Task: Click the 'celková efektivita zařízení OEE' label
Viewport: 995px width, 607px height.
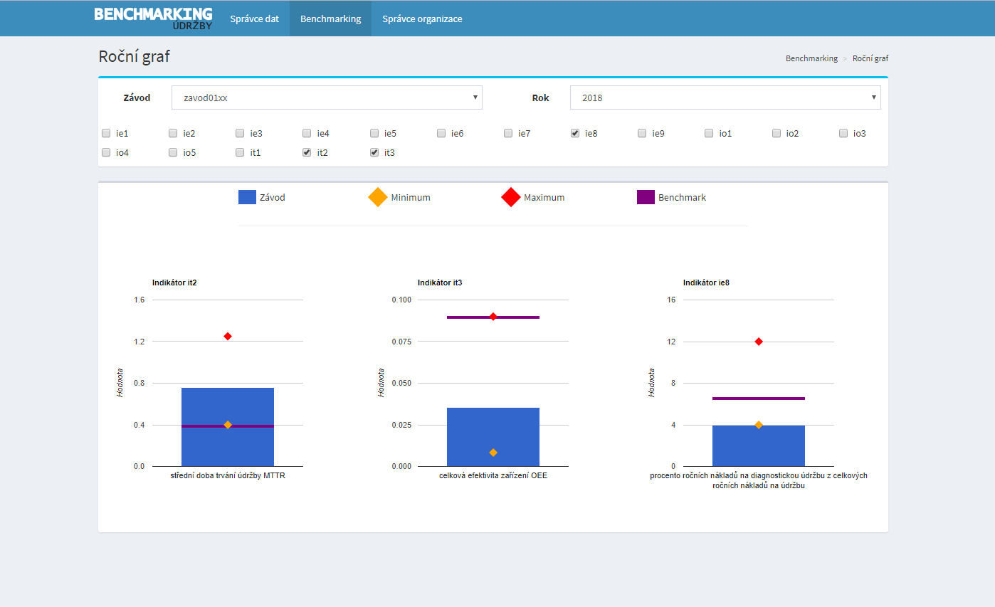Action: [x=493, y=475]
